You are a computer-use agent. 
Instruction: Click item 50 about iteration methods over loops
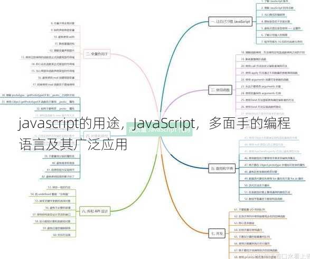point(257,186)
